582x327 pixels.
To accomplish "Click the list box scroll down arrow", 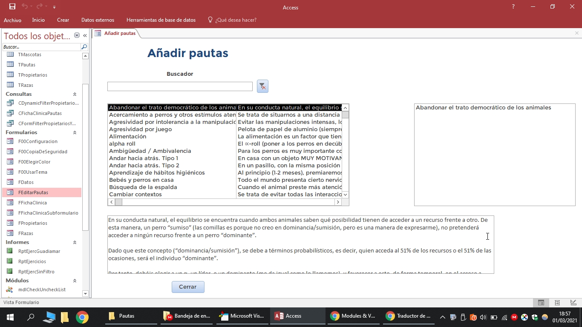I will (x=346, y=195).
